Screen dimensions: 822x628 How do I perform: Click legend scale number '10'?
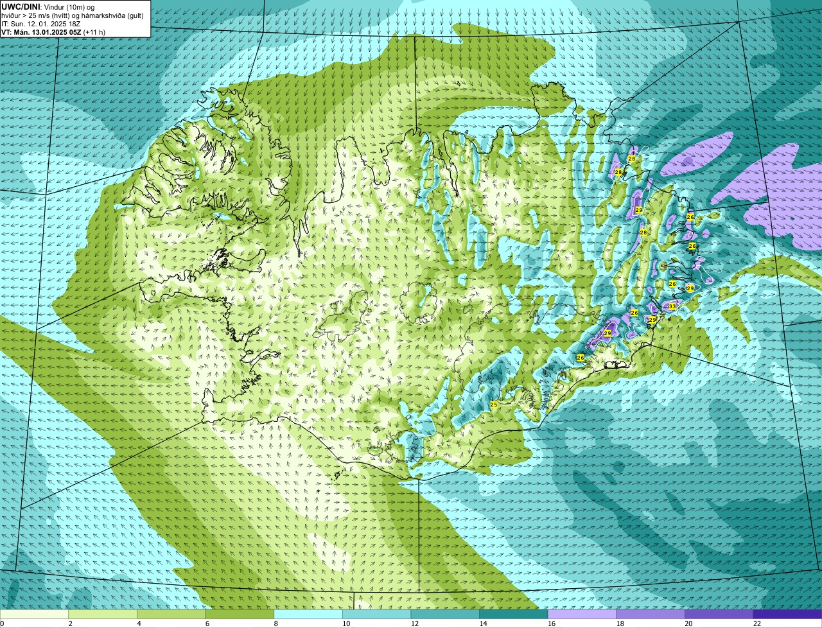point(346,624)
